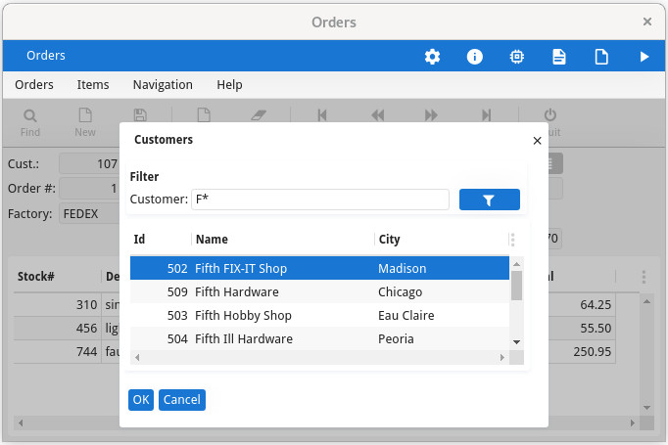Viewport: 668px width, 445px height.
Task: Click the Factory field showing FEDEX
Action: (x=91, y=213)
